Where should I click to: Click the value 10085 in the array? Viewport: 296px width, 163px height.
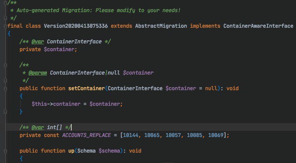coord(194,135)
